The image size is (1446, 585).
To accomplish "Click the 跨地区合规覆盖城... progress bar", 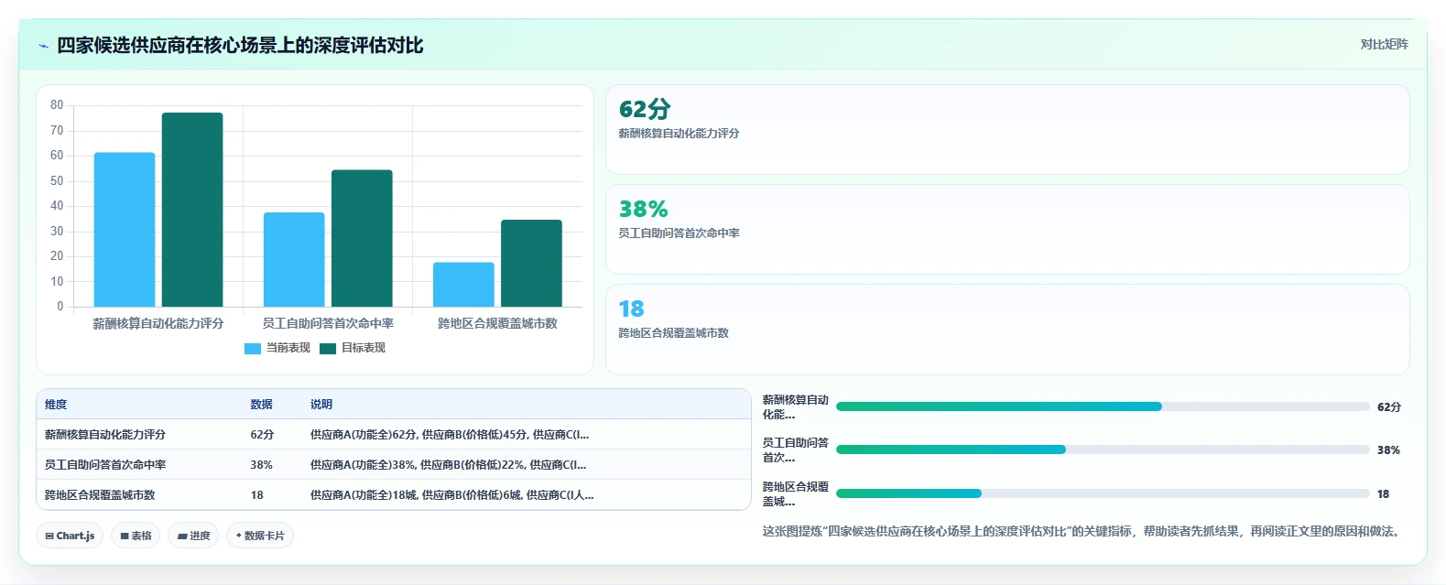I will coord(1103,493).
